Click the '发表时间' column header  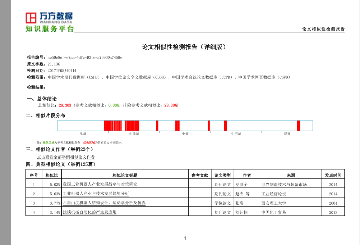[333, 175]
